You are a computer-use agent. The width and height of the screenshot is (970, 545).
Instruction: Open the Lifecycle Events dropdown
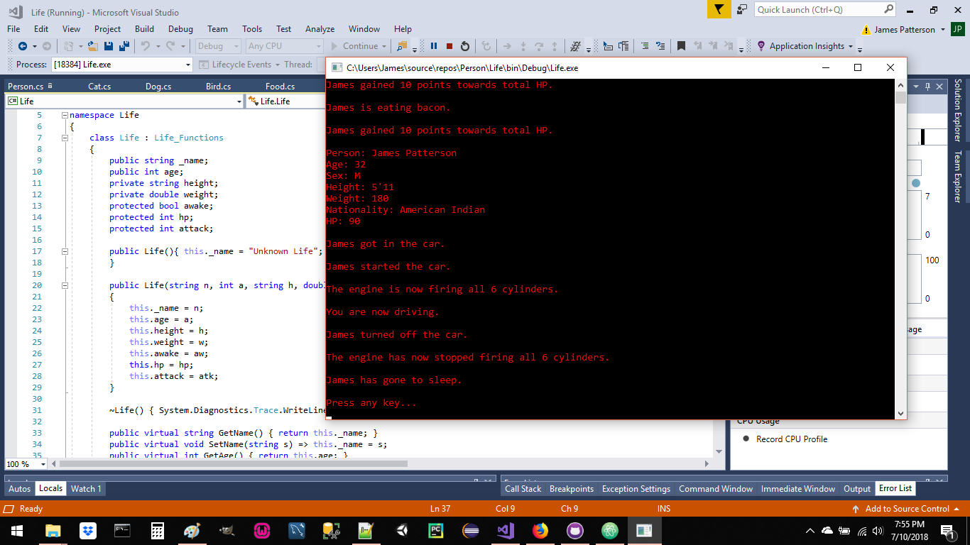[x=241, y=65]
